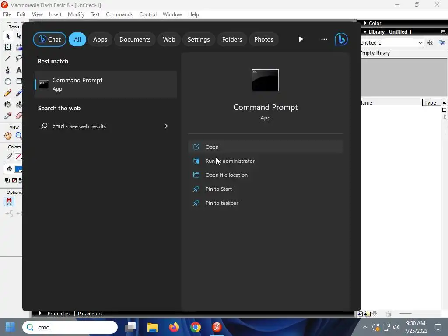Screen dimensions: 448x336
Task: Open the Window menu in Flash
Action: 172,14
